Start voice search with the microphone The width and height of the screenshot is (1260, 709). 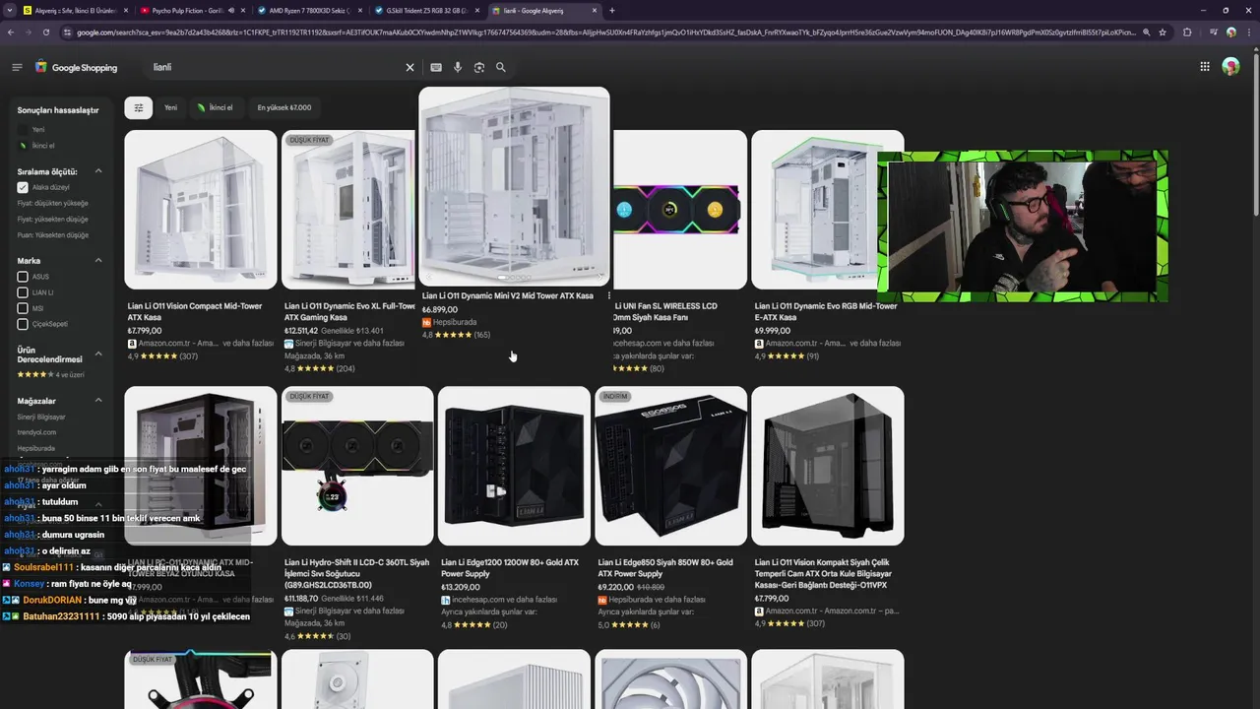pos(458,67)
